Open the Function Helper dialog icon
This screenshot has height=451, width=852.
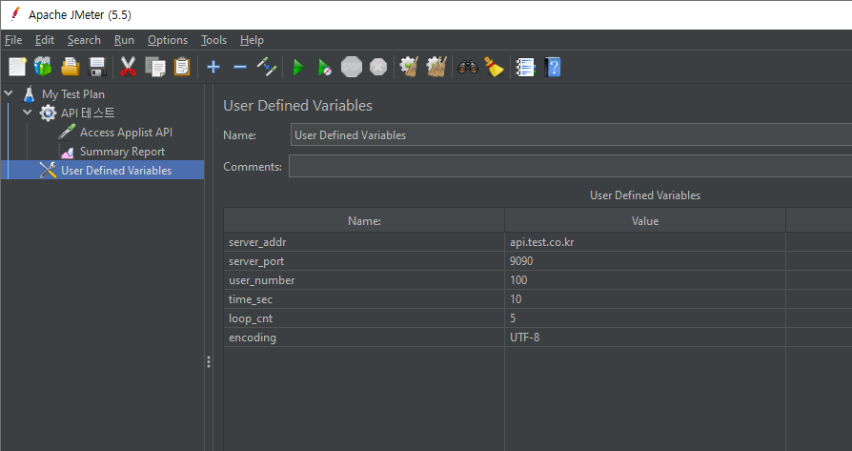click(x=525, y=67)
